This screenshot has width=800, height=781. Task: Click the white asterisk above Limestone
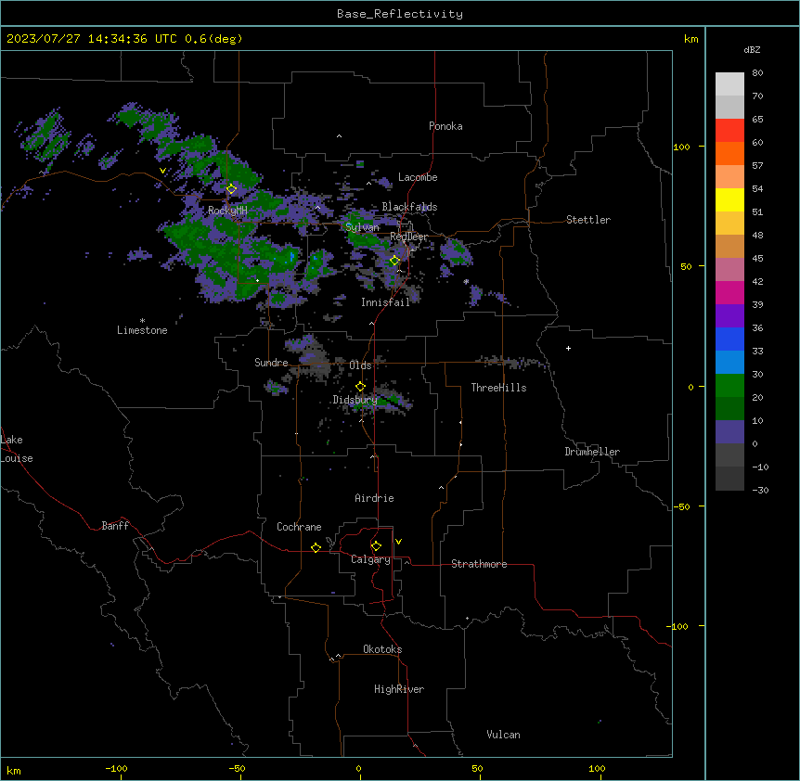pos(142,321)
